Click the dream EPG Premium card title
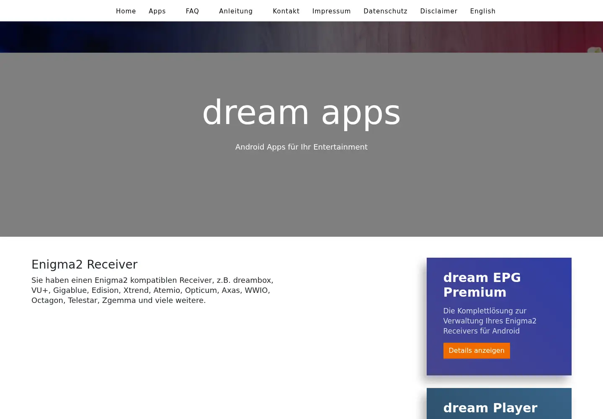Image resolution: width=603 pixels, height=419 pixels. click(x=482, y=285)
